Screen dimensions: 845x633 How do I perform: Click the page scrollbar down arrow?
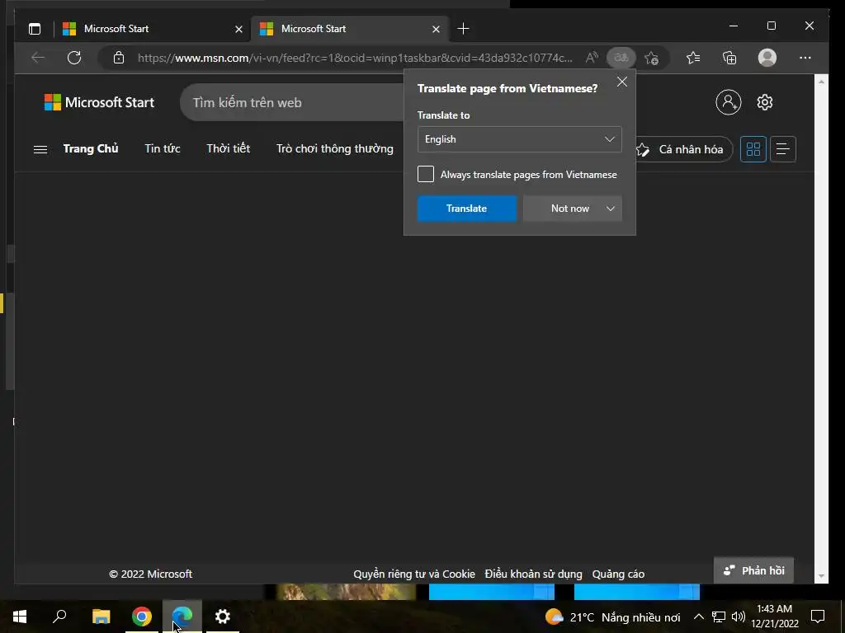click(x=821, y=576)
